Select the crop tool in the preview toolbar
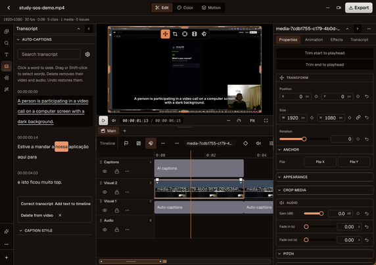 (175, 34)
